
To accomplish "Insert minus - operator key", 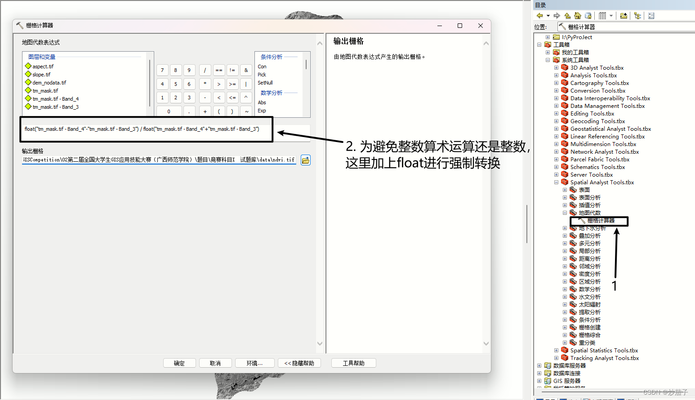I will [x=205, y=97].
